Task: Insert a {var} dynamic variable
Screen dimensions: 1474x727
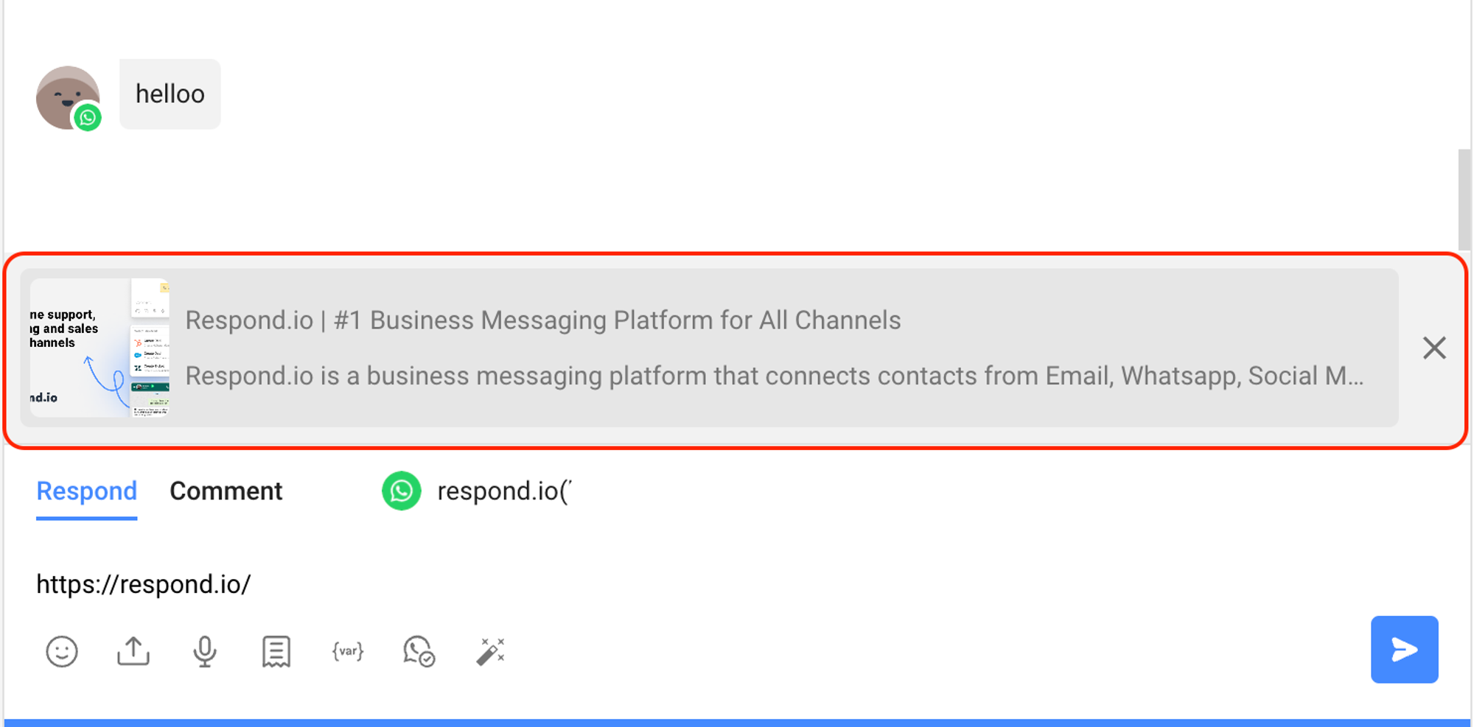Action: 348,652
